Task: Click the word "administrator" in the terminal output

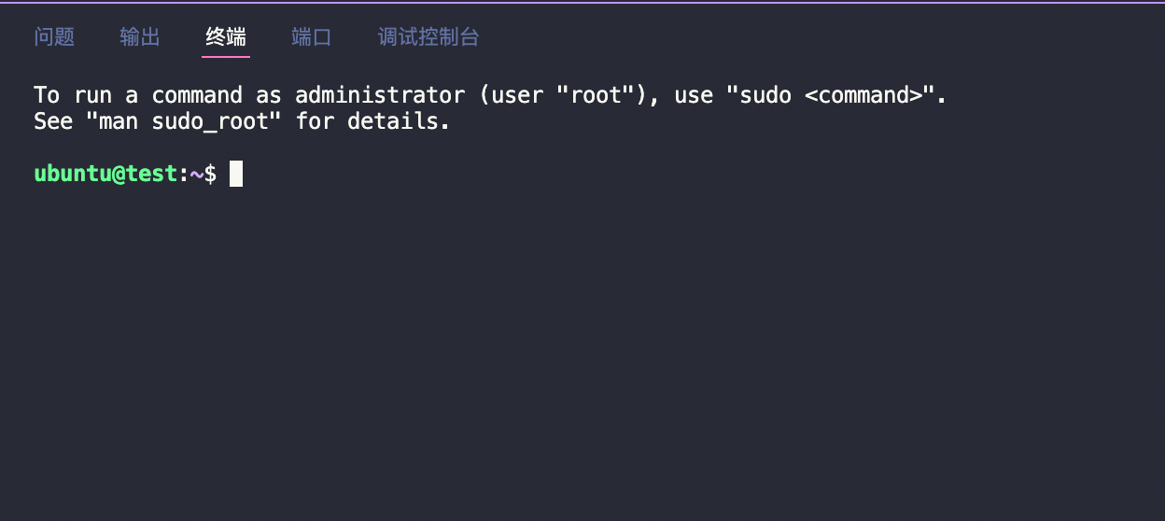Action: tap(380, 95)
